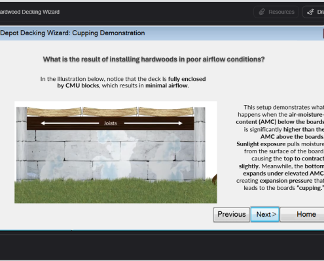324x261 pixels.
Task: Click the 'Sunlight exposure' bold text
Action: pos(261,144)
